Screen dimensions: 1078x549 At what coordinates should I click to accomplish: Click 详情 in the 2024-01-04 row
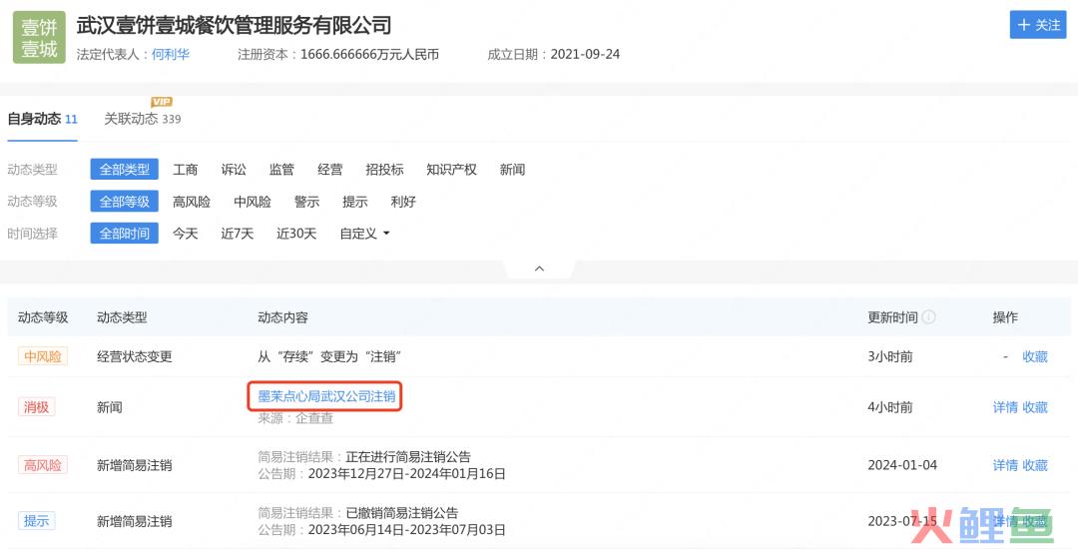coord(1005,465)
